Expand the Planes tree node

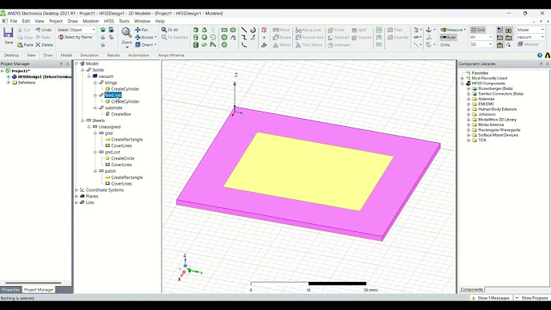coord(76,197)
